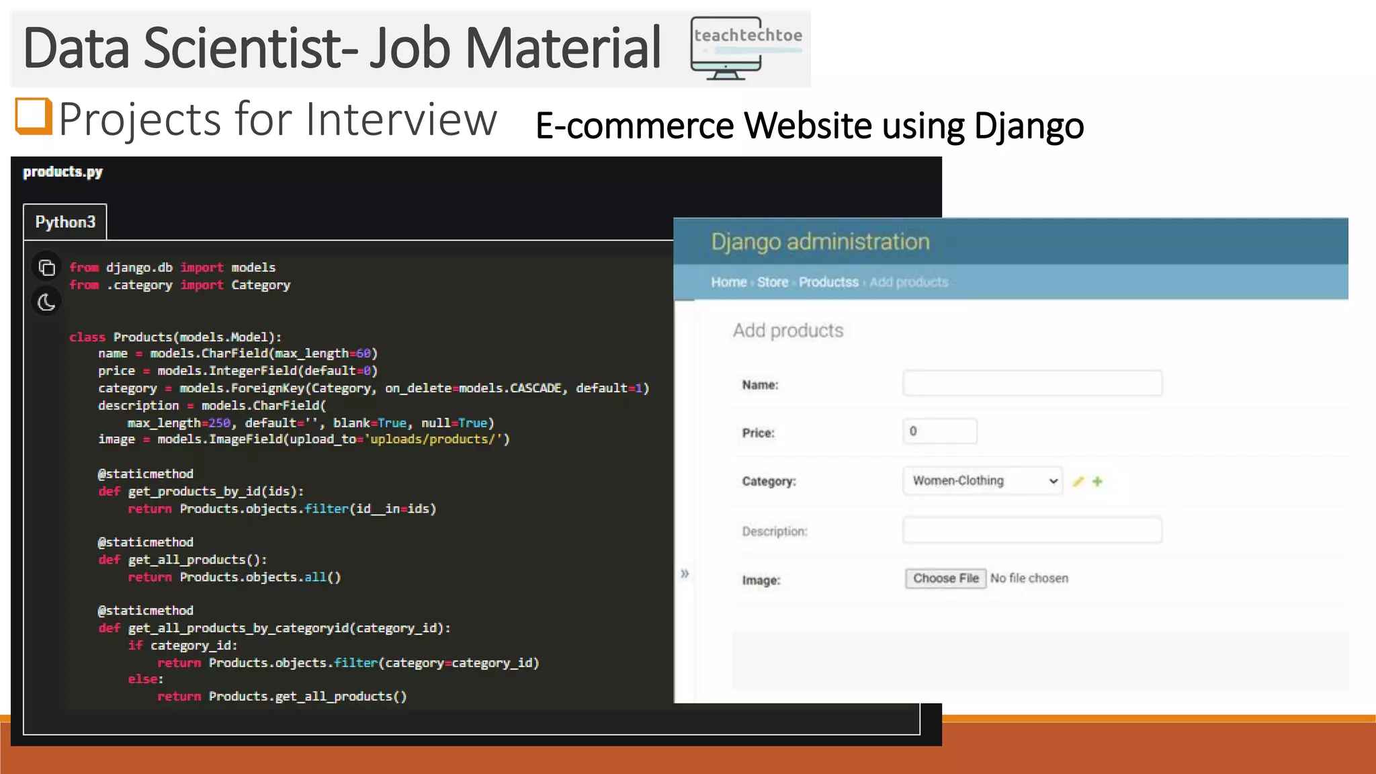Select the Python3 tab
This screenshot has width=1376, height=774.
65,222
